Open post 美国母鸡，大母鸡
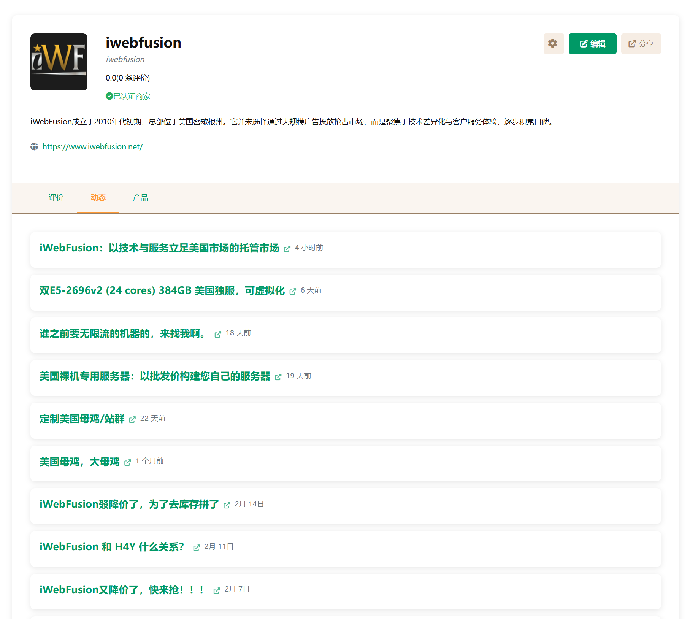The height and width of the screenshot is (619, 690). pos(80,462)
